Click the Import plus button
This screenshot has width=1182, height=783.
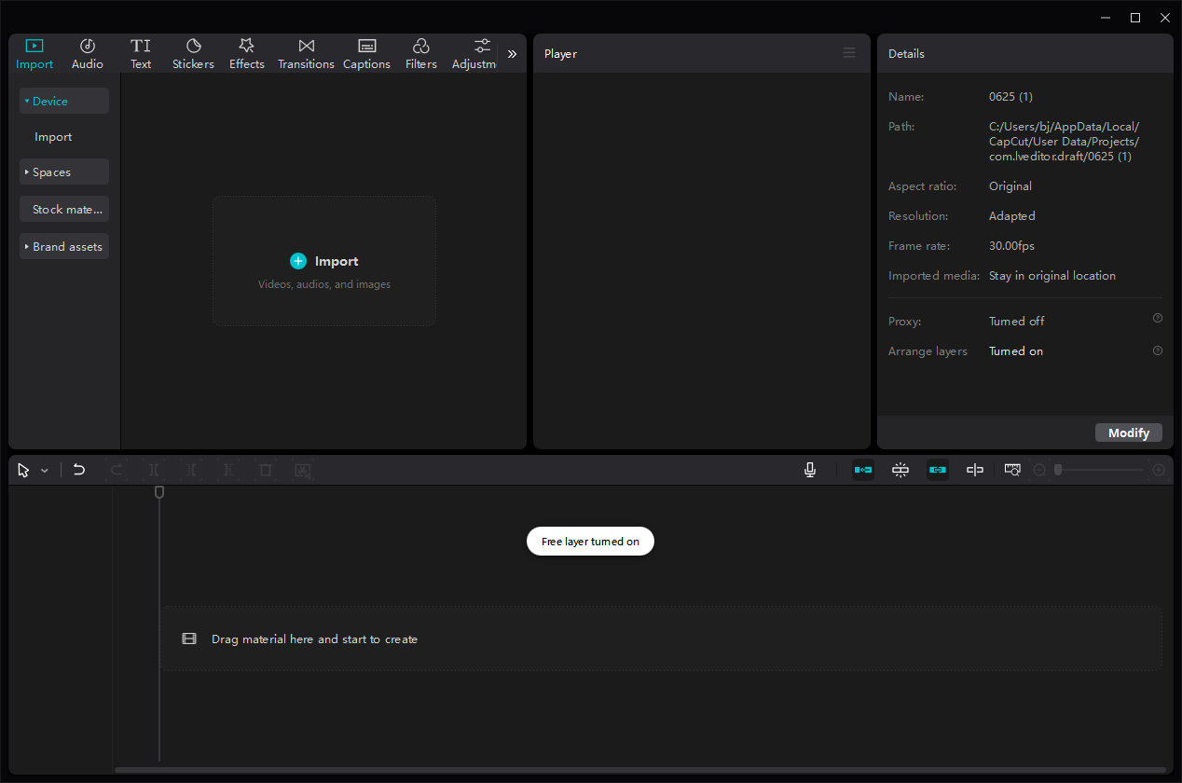coord(298,261)
